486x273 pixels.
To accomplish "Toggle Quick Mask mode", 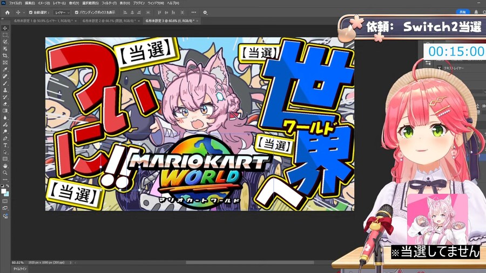I will tap(5, 201).
